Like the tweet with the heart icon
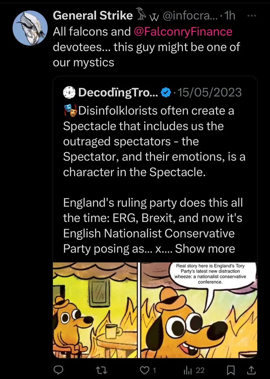 coord(145,370)
